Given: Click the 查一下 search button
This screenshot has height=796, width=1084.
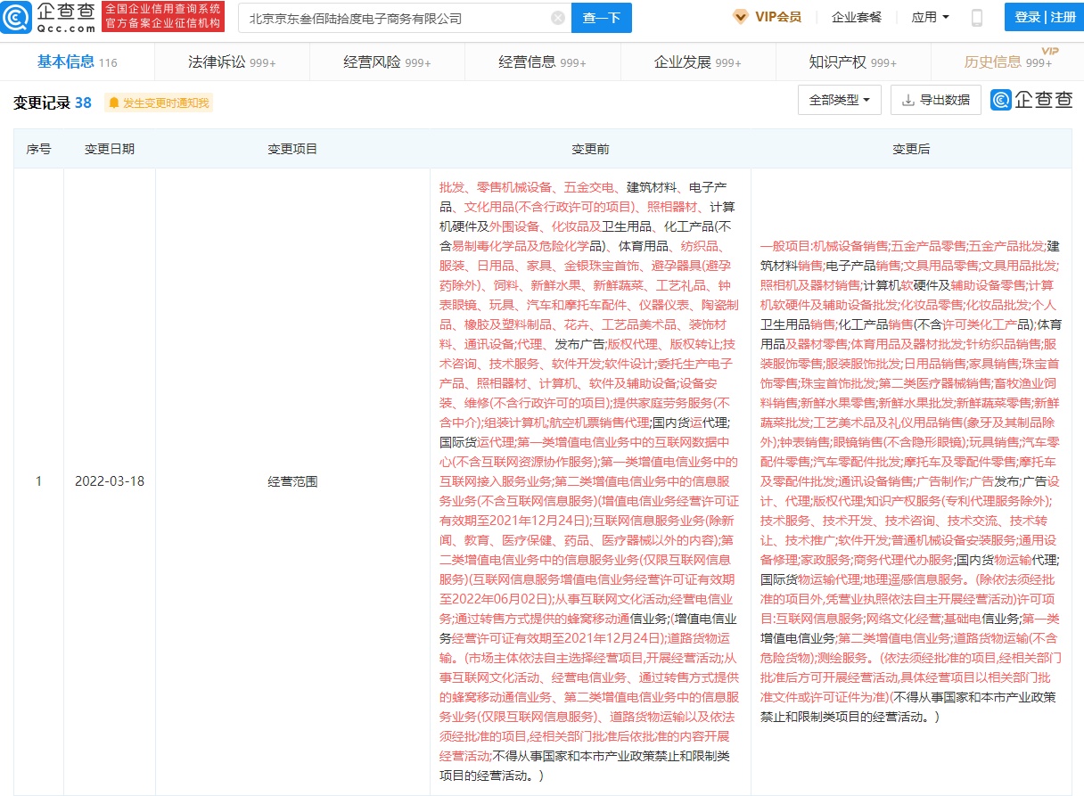Looking at the screenshot, I should pos(602,18).
